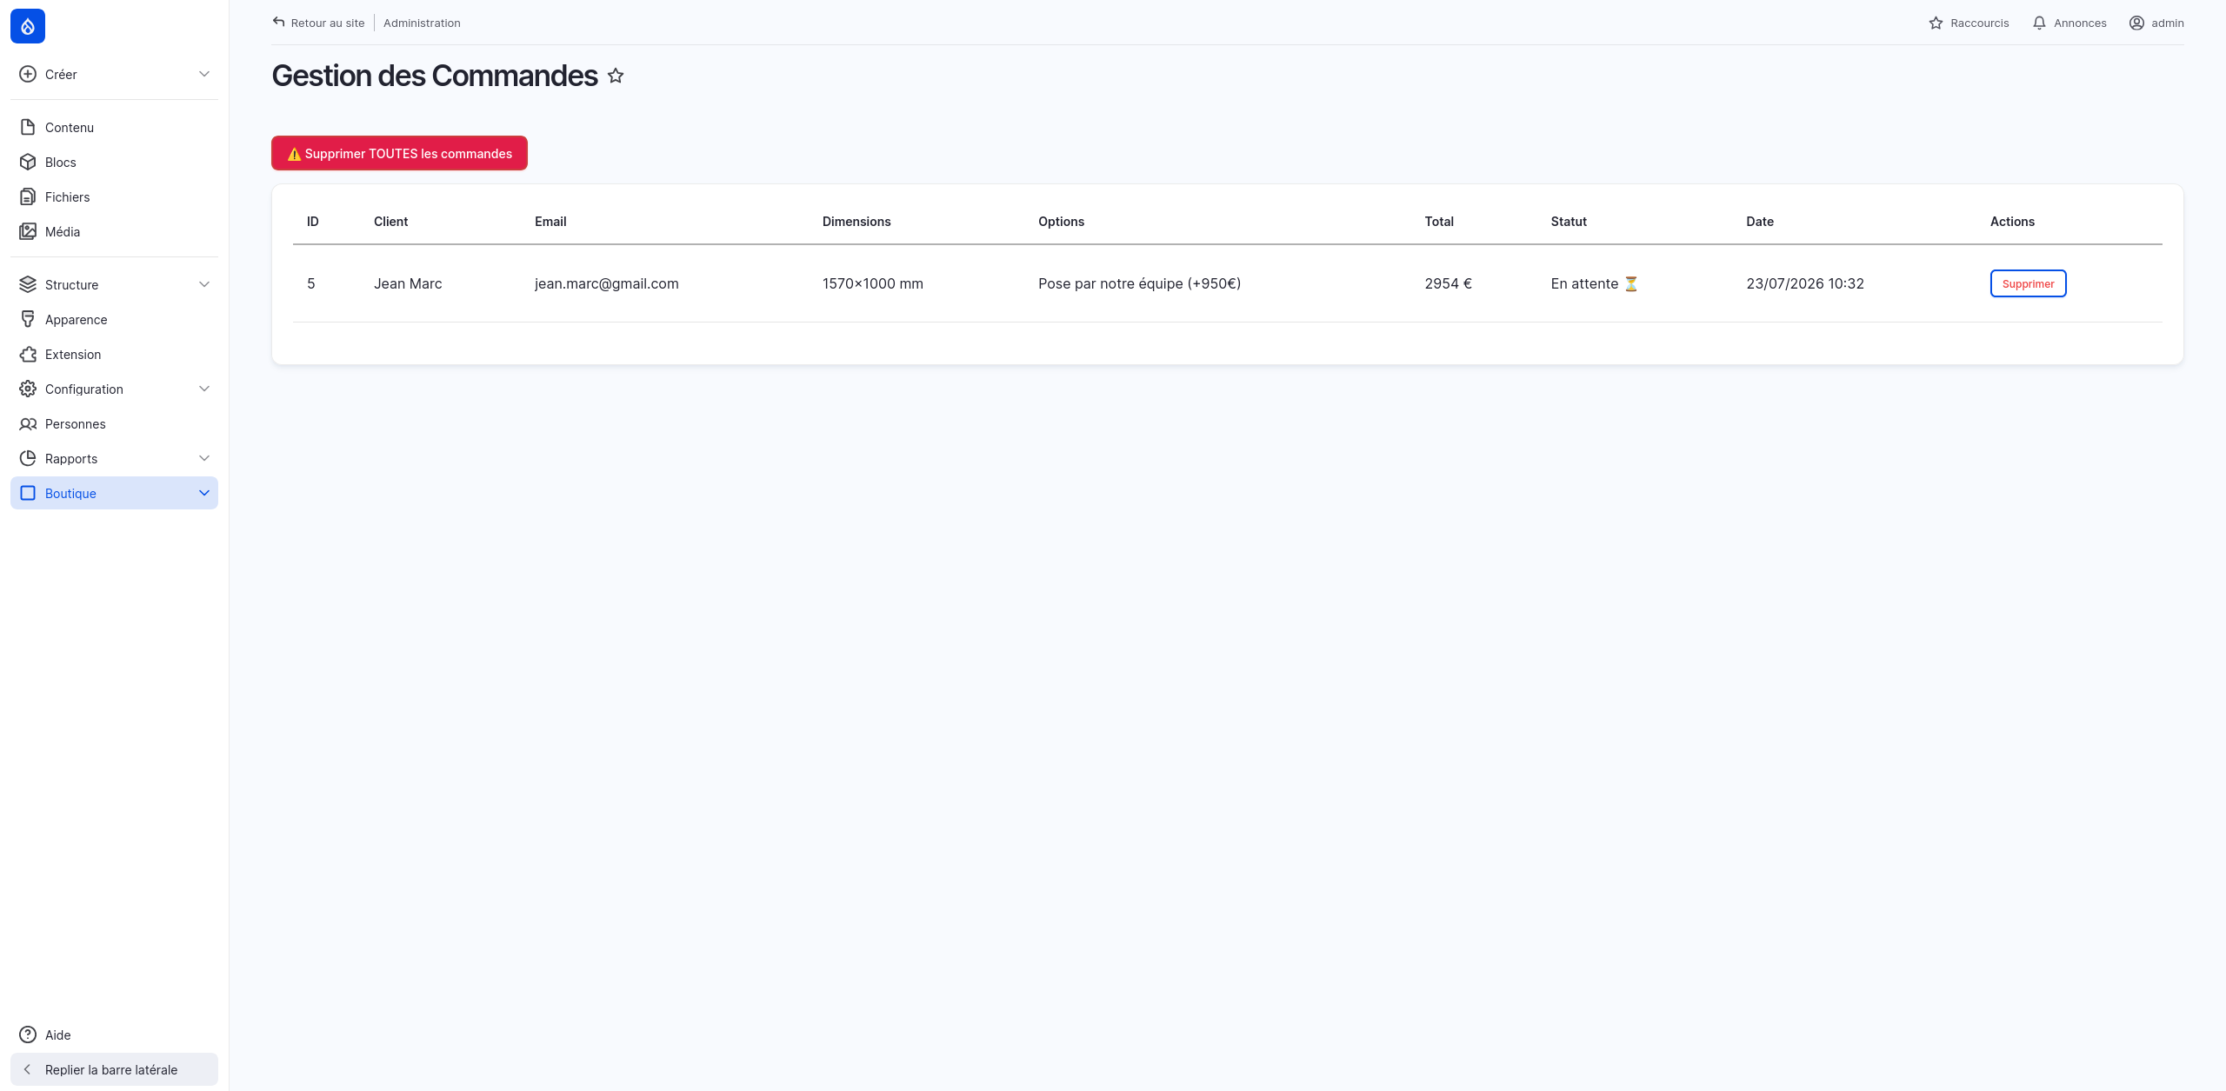The width and height of the screenshot is (2226, 1091).
Task: Click Replier la barre latérale button
Action: point(114,1069)
